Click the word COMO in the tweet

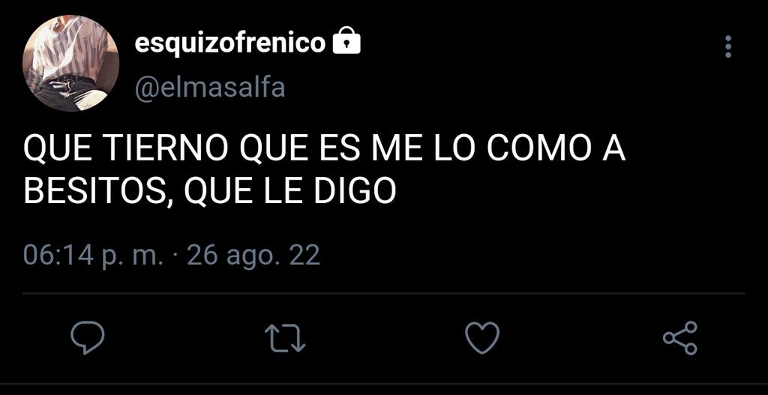point(538,148)
